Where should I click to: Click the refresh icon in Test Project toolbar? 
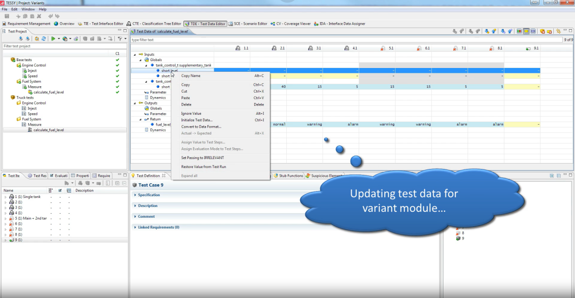[x=44, y=38]
